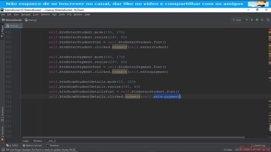This screenshot has height=152, width=271.
Task: Click line number 504 in the gutter
Action: (x=8, y=57)
